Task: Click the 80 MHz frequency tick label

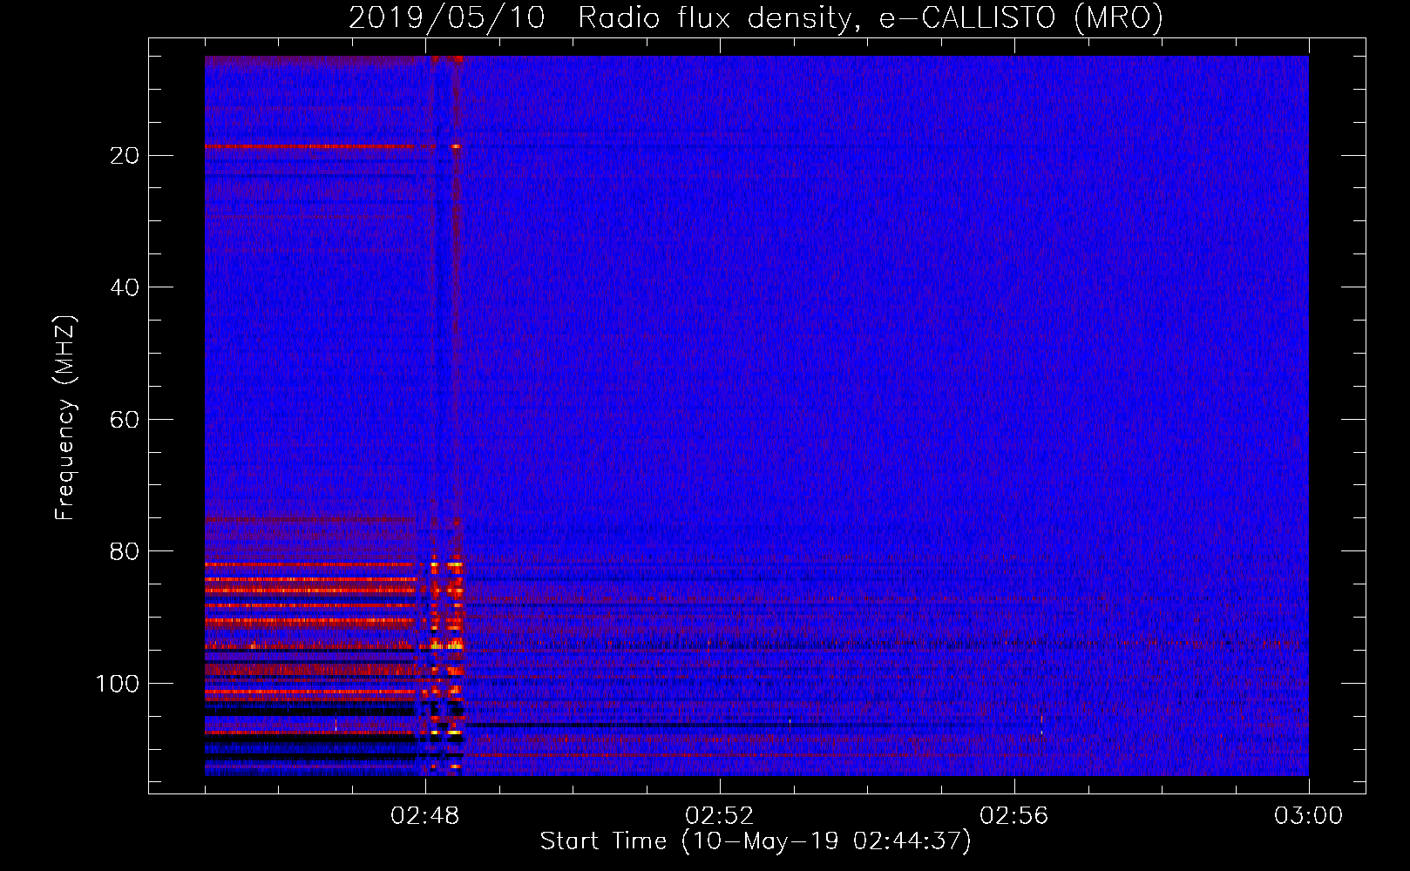Action: [125, 551]
